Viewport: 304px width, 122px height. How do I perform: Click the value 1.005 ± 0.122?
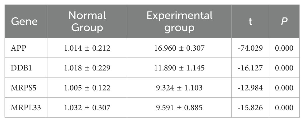coord(87,88)
